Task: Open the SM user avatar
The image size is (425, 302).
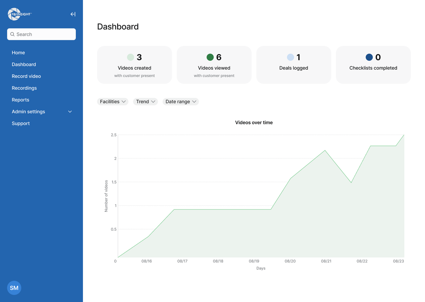Action: point(14,288)
